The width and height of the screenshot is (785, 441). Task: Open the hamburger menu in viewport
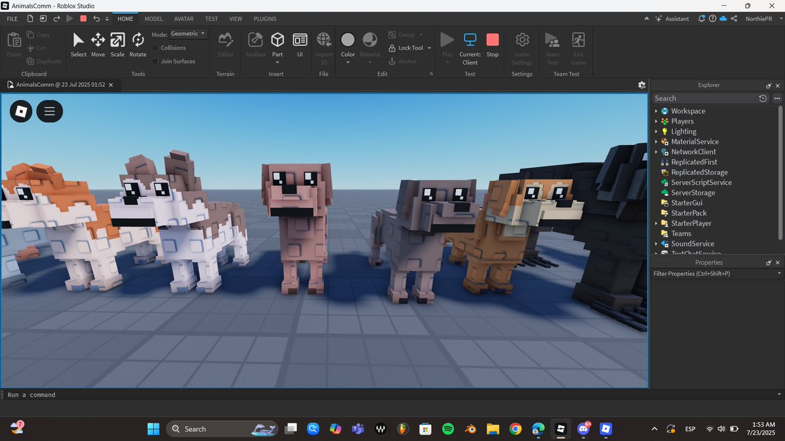50,111
